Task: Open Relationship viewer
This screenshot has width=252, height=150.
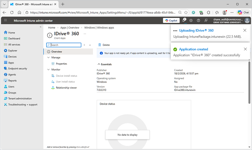Action: pyautogui.click(x=64, y=88)
